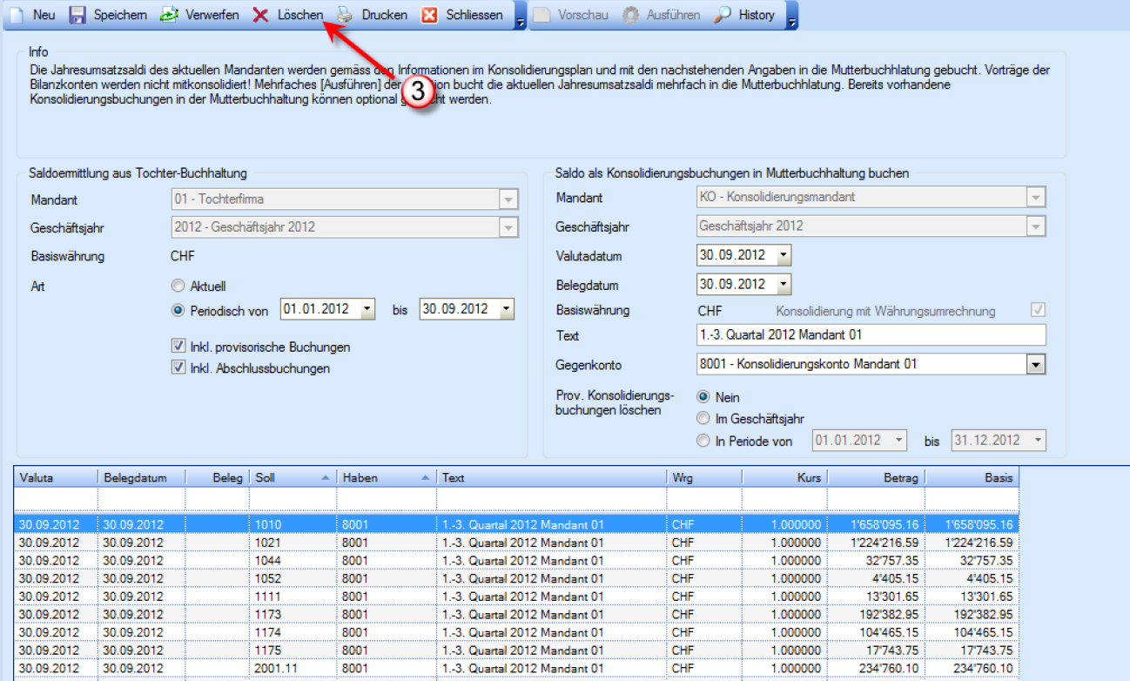Image resolution: width=1130 pixels, height=681 pixels.
Task: Click the Schliessen red close icon
Action: [x=429, y=15]
